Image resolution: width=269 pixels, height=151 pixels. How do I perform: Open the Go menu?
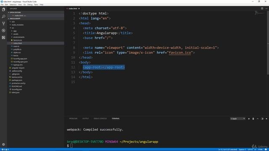[x=24, y=5]
